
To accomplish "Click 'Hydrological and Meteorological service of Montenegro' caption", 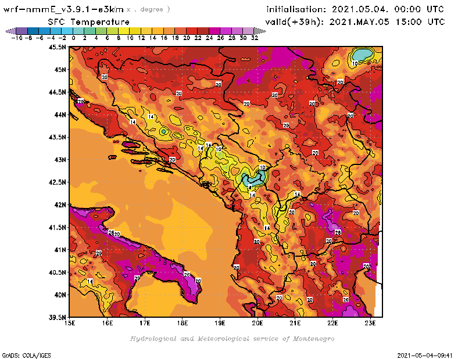I will pyautogui.click(x=232, y=339).
